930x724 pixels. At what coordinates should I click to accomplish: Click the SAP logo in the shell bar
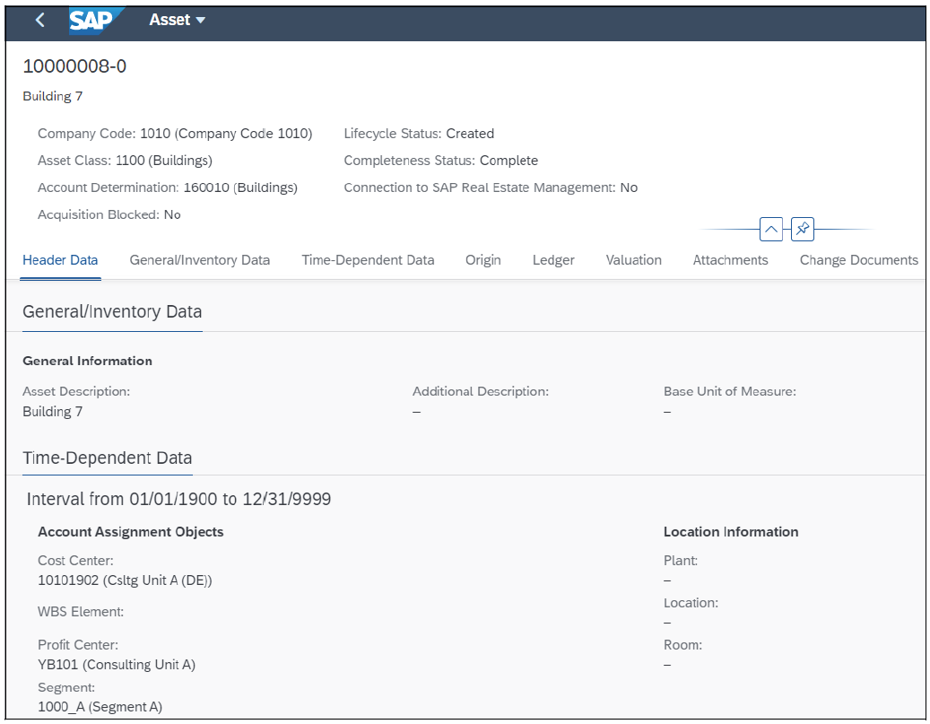tap(97, 20)
